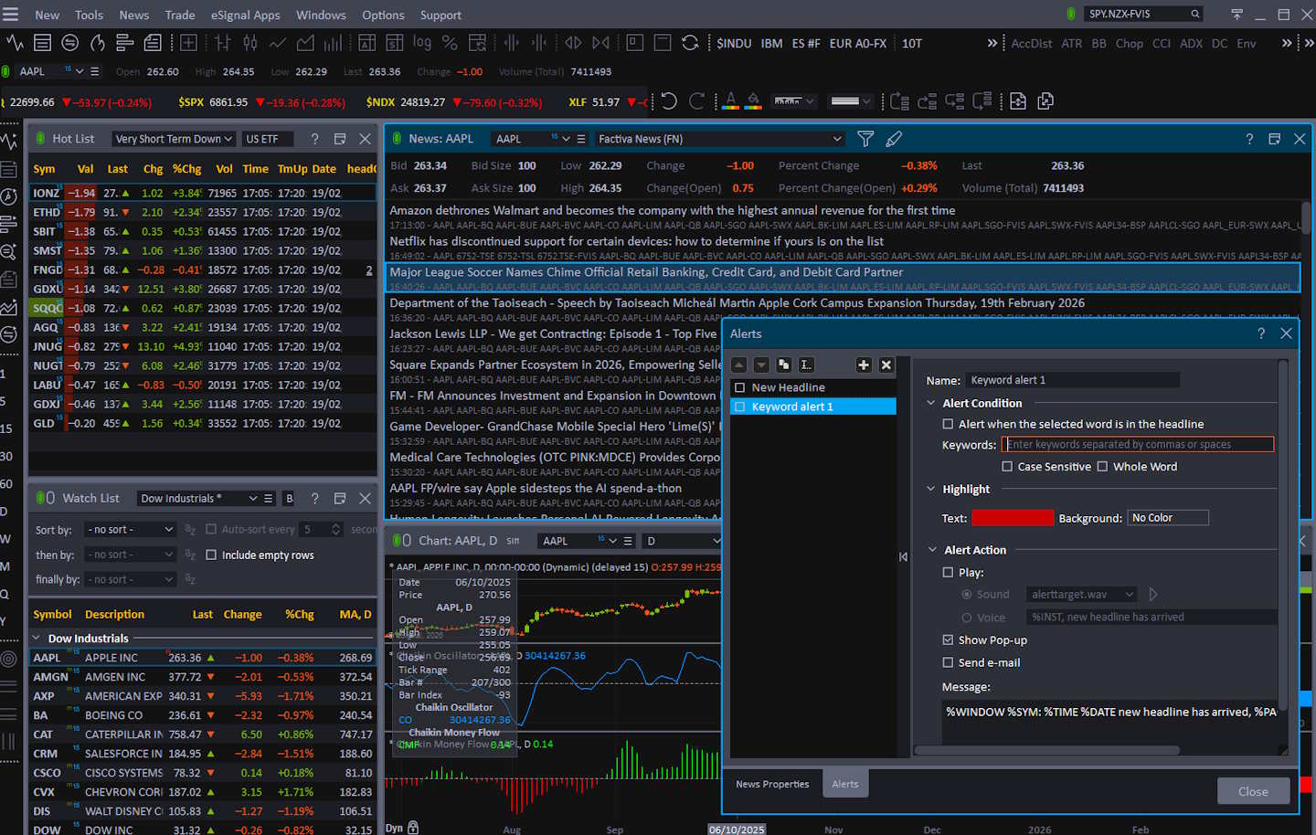Duplicate the selected alert icon
Screen dimensions: 1316x835
[x=783, y=365]
